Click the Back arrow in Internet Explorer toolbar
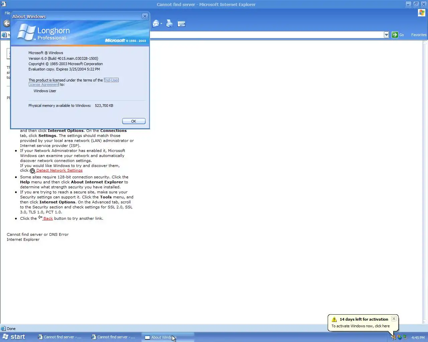 click(x=7, y=23)
